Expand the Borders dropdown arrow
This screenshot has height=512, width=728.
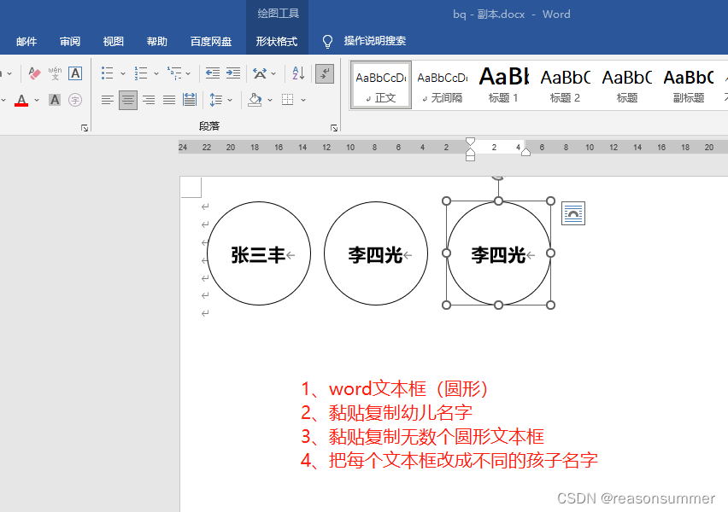coord(303,100)
